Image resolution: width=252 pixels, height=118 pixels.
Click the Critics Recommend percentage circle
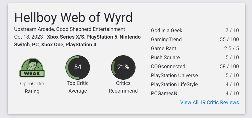(x=123, y=67)
